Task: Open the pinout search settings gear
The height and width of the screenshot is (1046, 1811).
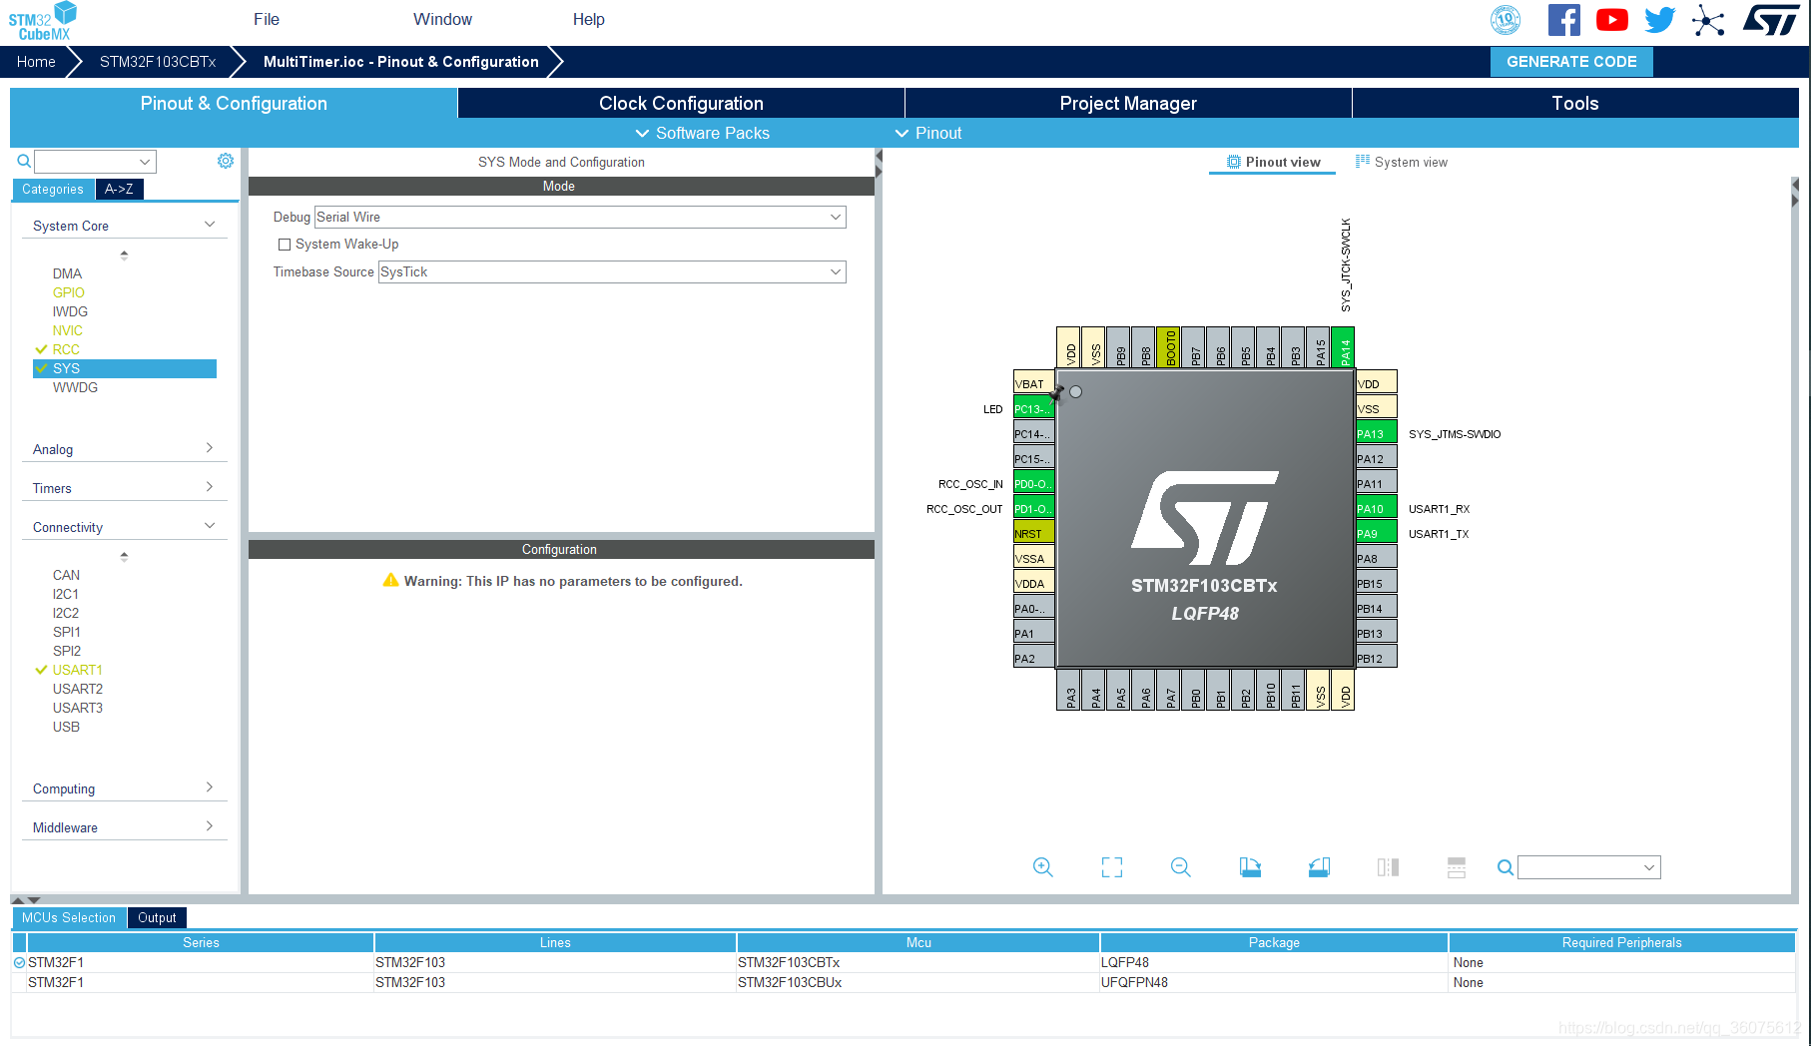Action: click(x=226, y=160)
